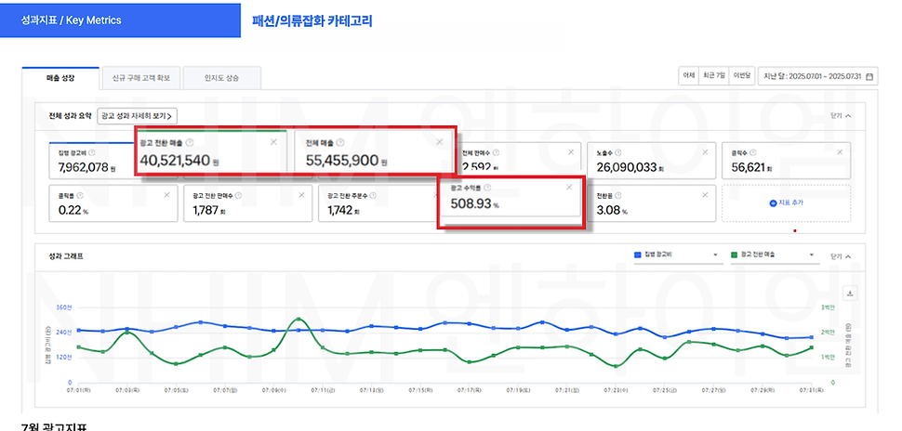Click the calendar icon in the date field
Screen dimensions: 902x431
point(869,76)
